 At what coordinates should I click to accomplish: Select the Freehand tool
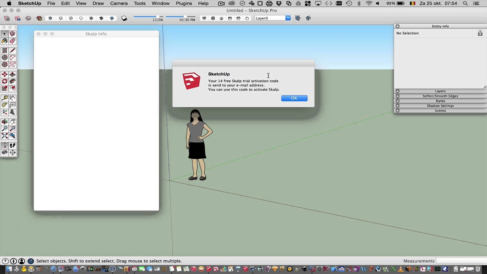pos(13,65)
